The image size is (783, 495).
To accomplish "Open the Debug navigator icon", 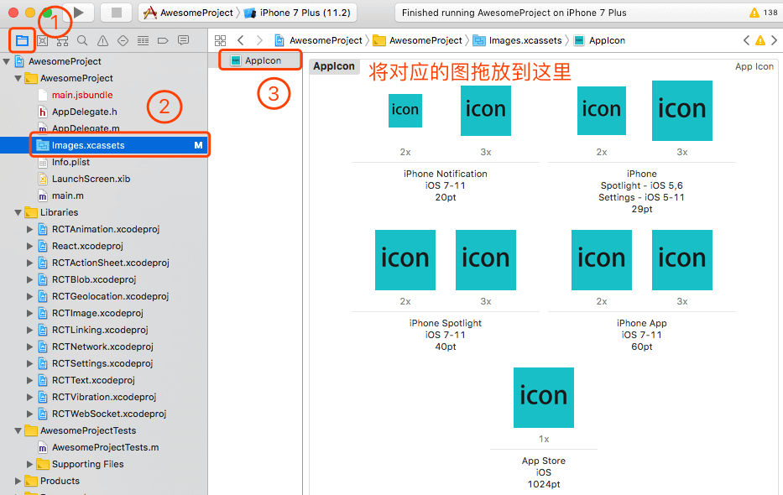I will (x=143, y=40).
